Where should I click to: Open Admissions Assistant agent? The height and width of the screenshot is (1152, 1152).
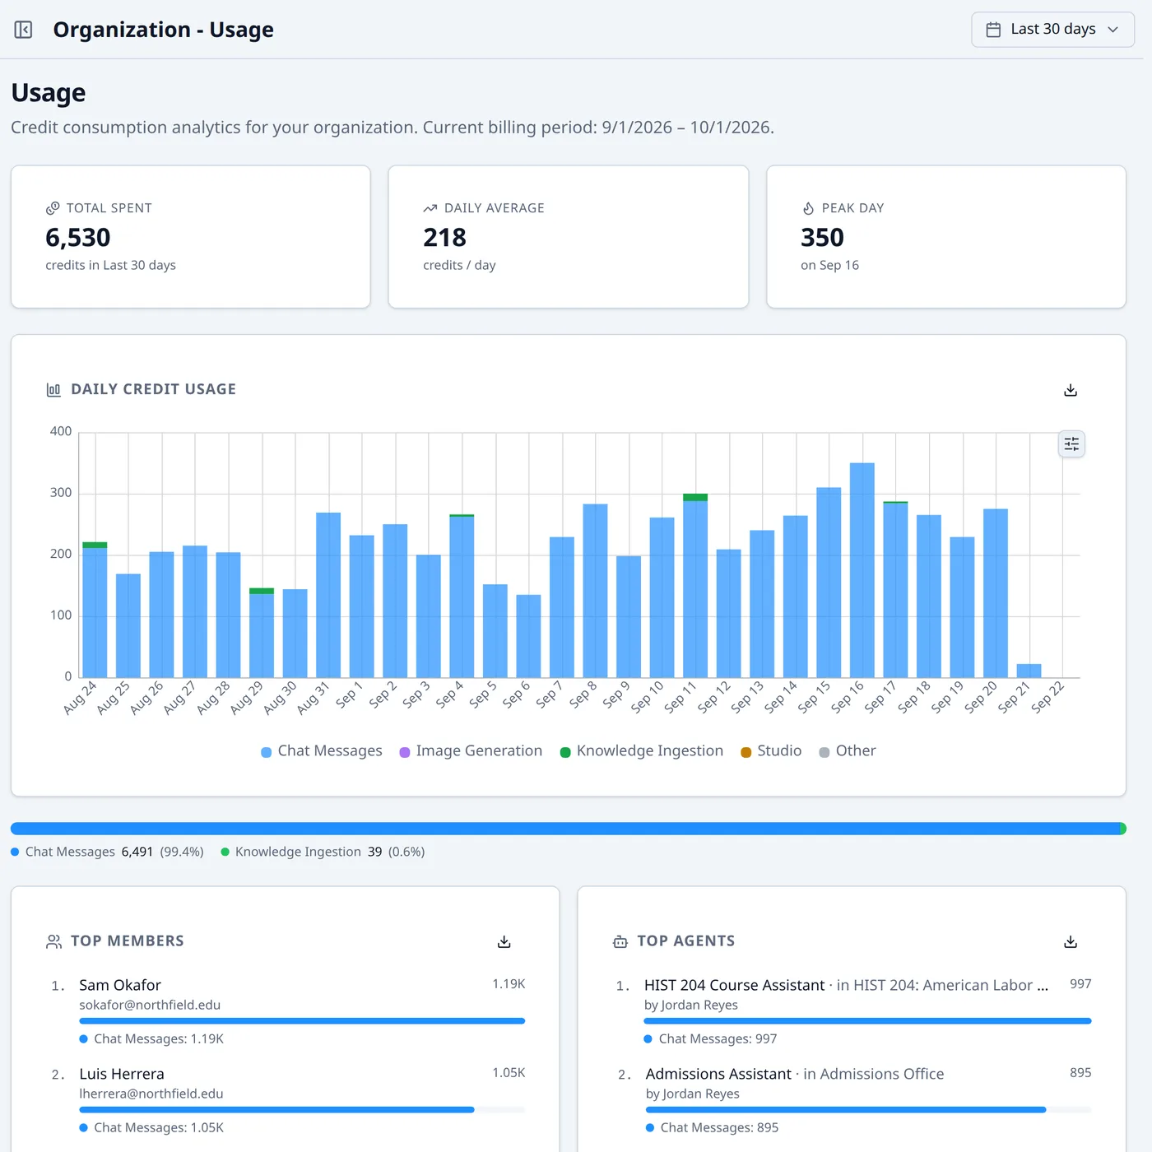(718, 1074)
